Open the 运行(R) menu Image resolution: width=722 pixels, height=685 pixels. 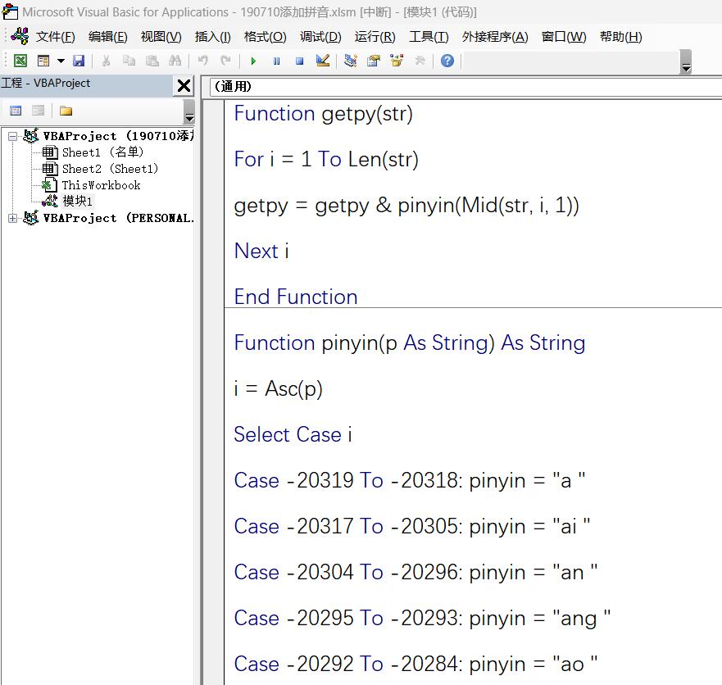374,36
